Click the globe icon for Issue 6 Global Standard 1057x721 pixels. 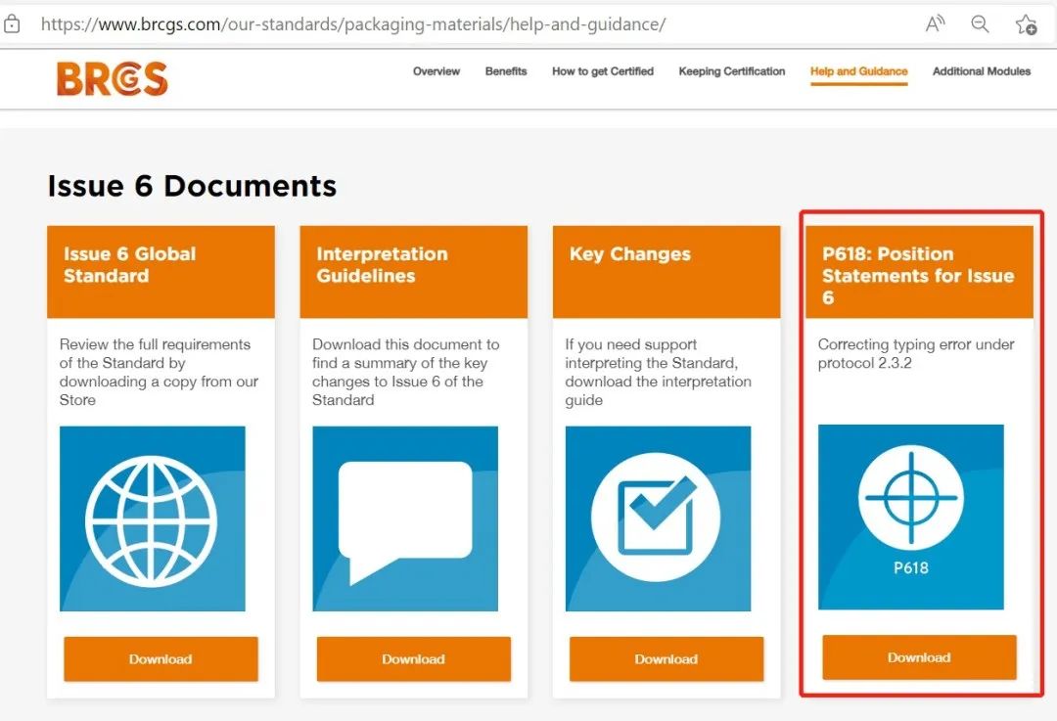(152, 518)
